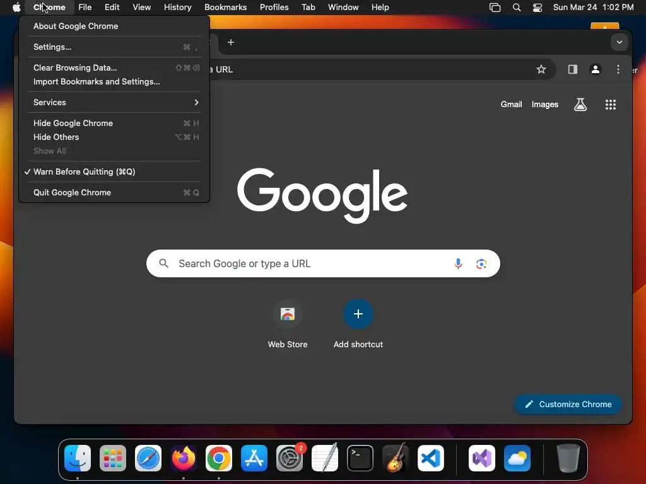Open Launchpad from the Dock
Image resolution: width=646 pixels, height=484 pixels.
[113, 458]
